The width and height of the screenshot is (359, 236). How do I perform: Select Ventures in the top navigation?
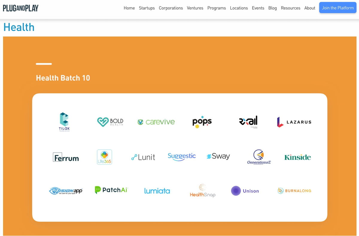(x=195, y=8)
